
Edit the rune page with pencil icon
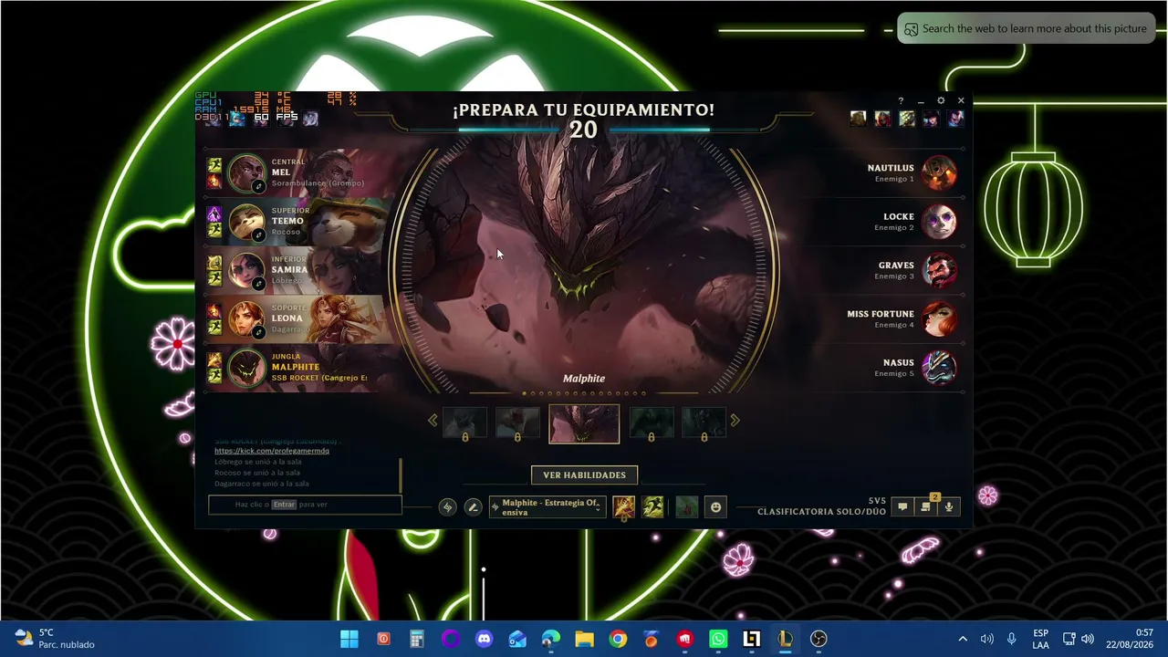pyautogui.click(x=473, y=507)
